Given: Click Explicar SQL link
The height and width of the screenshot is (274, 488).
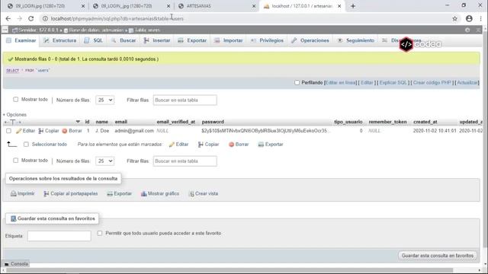Looking at the screenshot, I should coord(393,83).
